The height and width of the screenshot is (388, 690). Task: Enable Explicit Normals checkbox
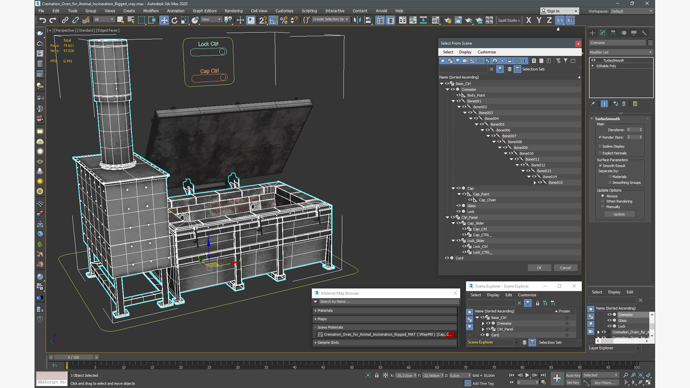pos(600,153)
